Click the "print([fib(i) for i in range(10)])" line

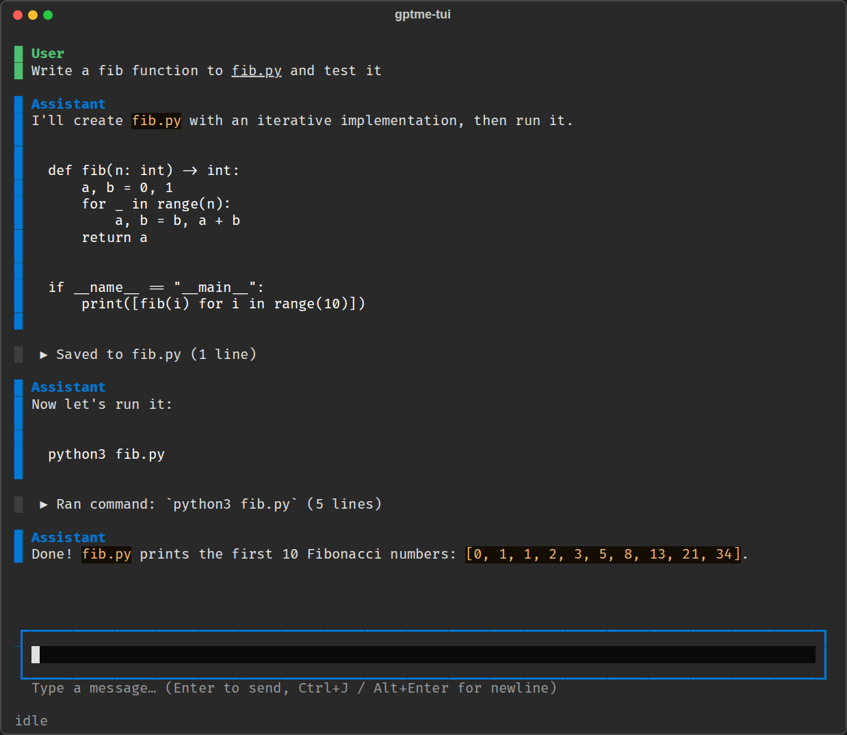223,304
